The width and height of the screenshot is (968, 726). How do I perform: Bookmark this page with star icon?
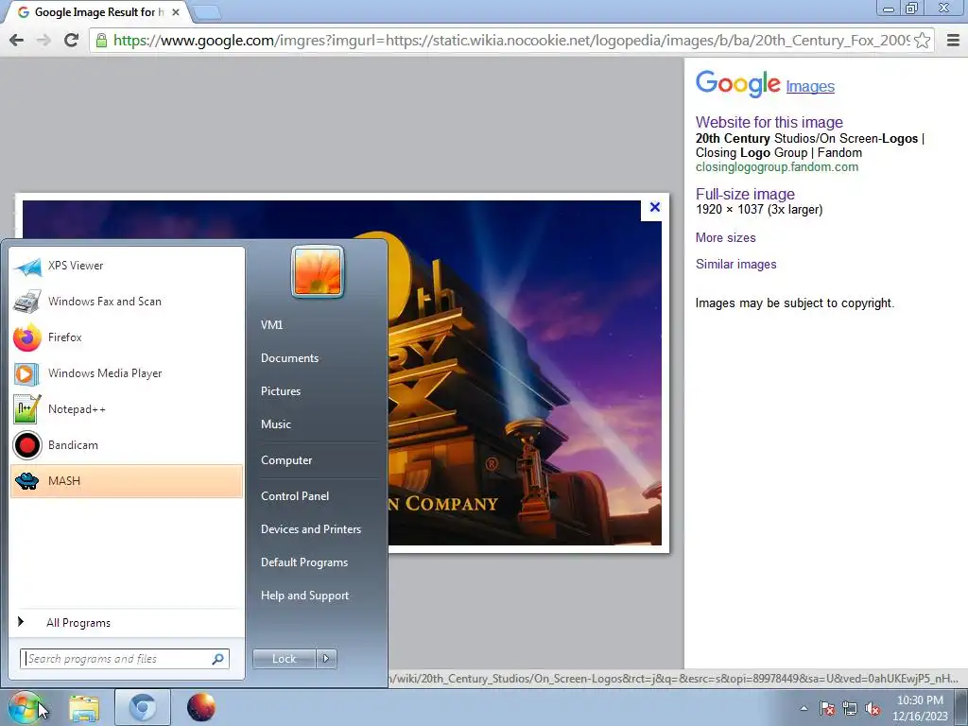tap(923, 40)
